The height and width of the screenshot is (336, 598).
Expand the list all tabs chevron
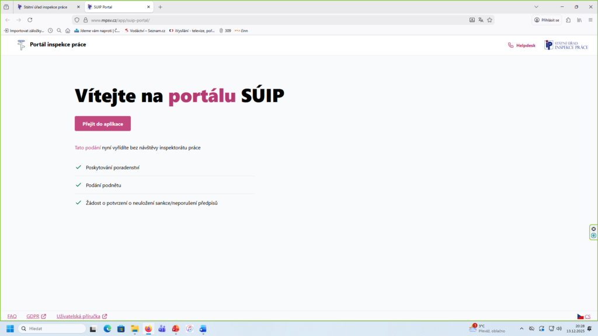click(x=537, y=7)
